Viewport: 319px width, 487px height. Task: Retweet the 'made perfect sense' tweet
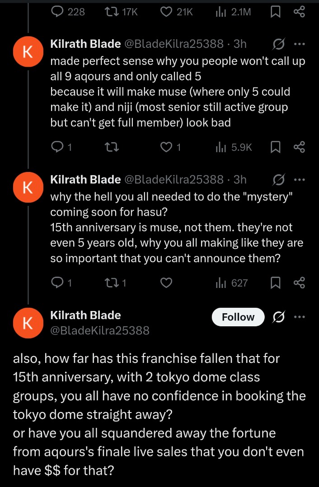pyautogui.click(x=111, y=147)
